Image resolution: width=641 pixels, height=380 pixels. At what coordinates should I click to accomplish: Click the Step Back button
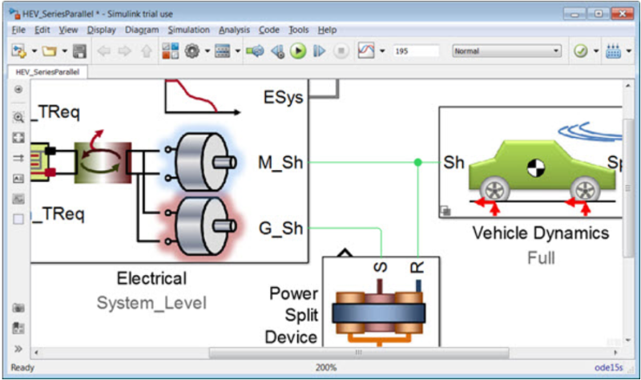pos(277,51)
